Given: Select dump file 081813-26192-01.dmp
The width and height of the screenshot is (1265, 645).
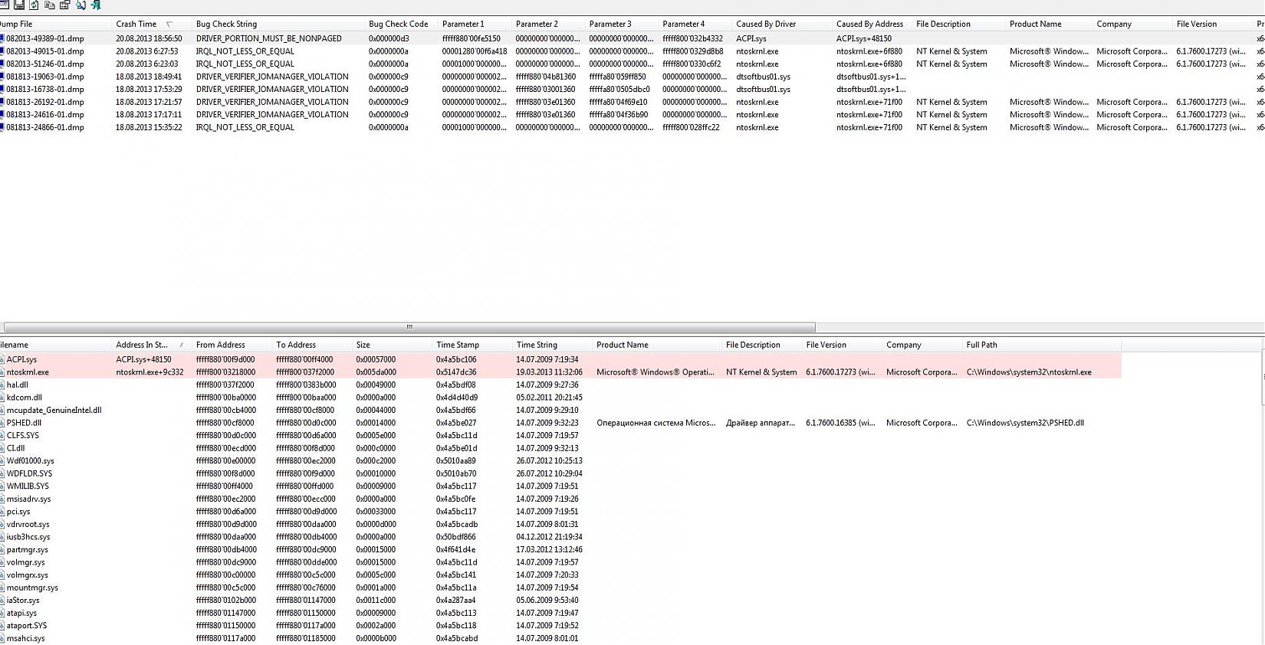Looking at the screenshot, I should click(45, 102).
